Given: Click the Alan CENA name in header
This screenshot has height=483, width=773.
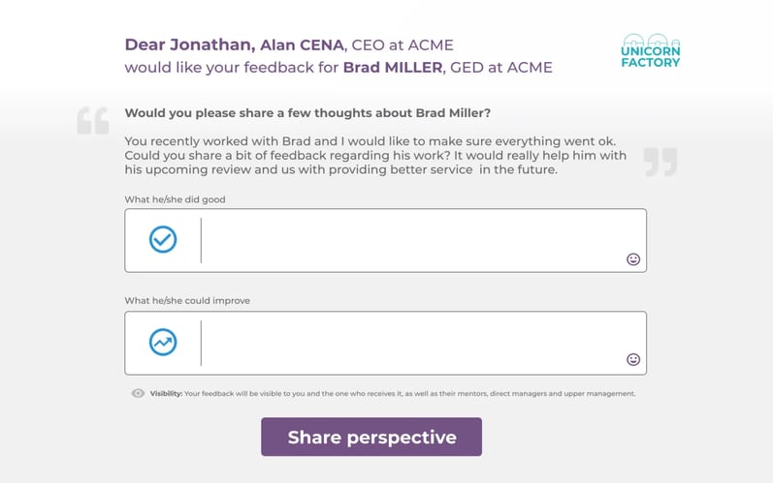Looking at the screenshot, I should 302,45.
